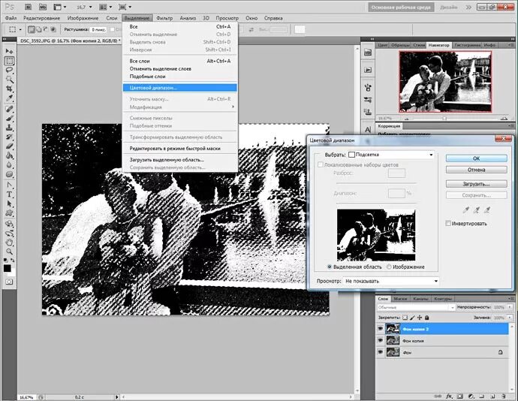Select the Crop tool
Screen dimensions: 518x401
[x=9, y=89]
